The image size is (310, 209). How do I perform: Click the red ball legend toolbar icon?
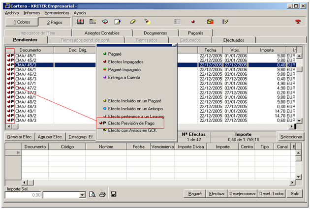pyautogui.click(x=193, y=22)
